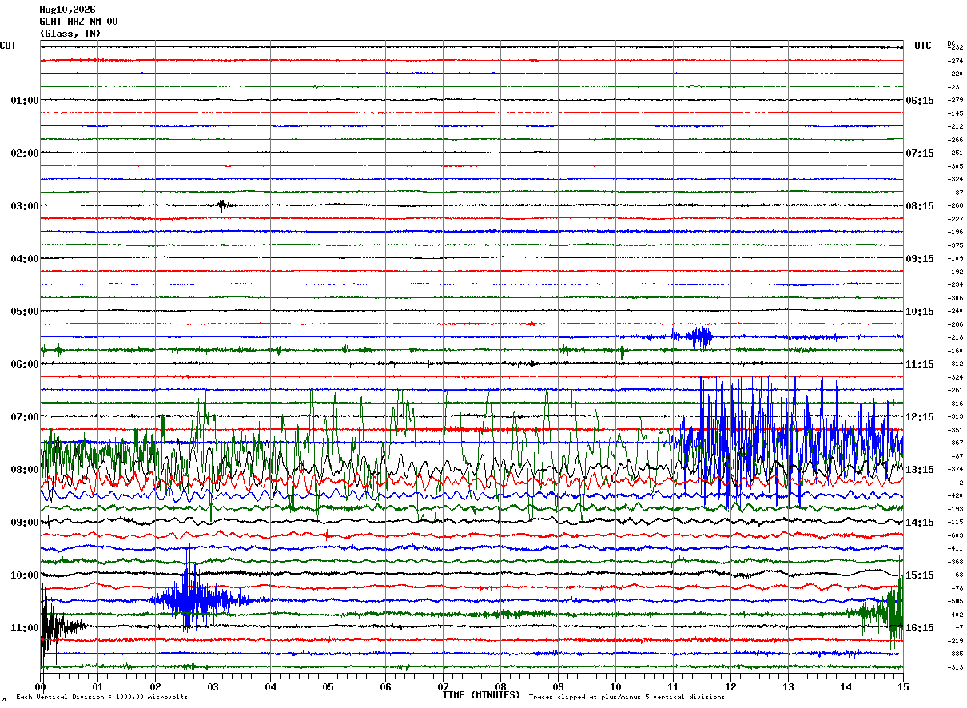The image size is (967, 708).
Task: Click the location label '(Glass, TN)'
Action: click(x=70, y=34)
